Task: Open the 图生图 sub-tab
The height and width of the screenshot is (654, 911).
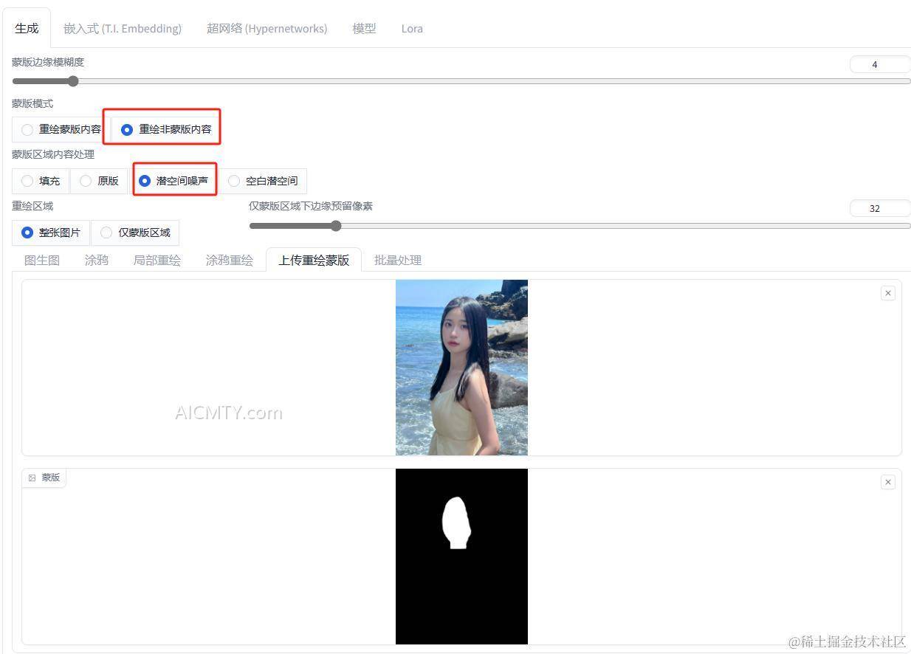Action: pyautogui.click(x=41, y=260)
